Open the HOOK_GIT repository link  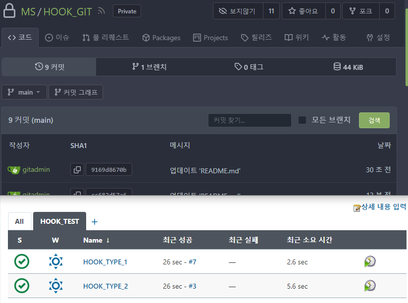pos(68,12)
